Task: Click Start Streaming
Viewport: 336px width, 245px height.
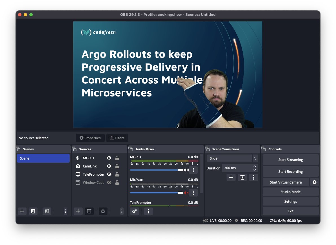Action: 291,160
